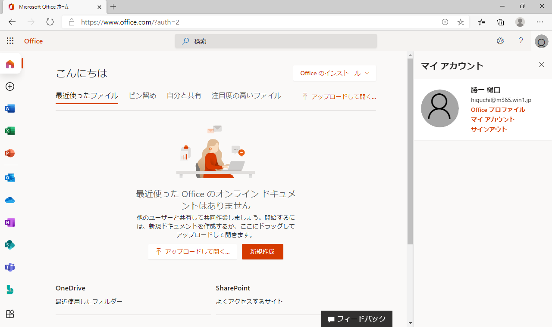The width and height of the screenshot is (552, 327).
Task: Click the Create new plus icon
Action: pyautogui.click(x=10, y=86)
